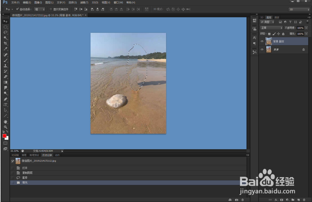312x202 pixels.
Task: Select the Crop tool
Action: pyautogui.click(x=5, y=43)
